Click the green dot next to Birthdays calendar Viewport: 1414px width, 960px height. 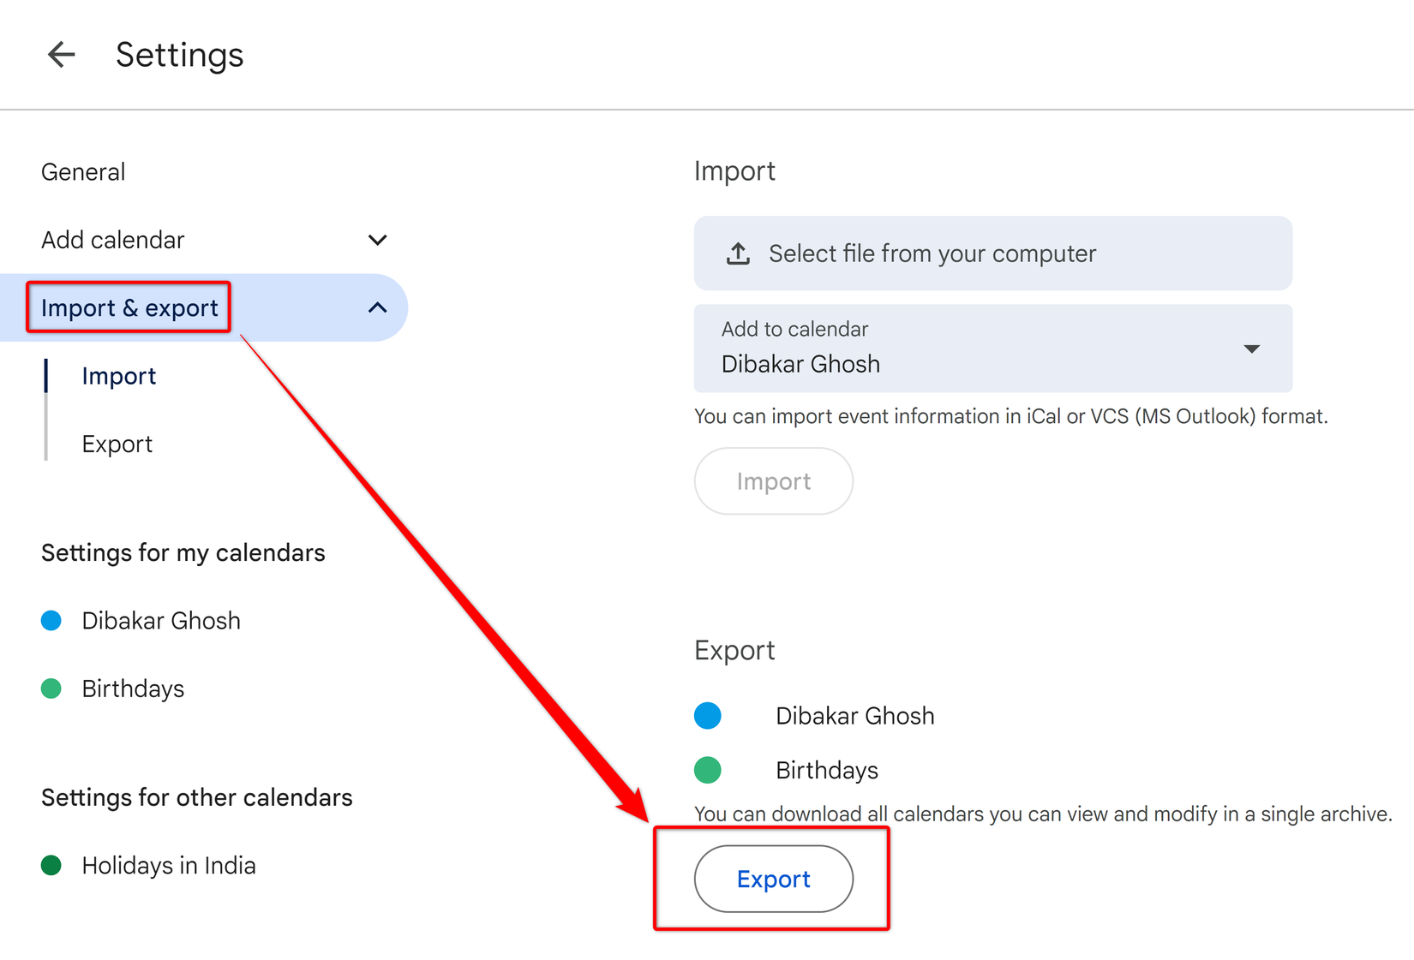[51, 688]
